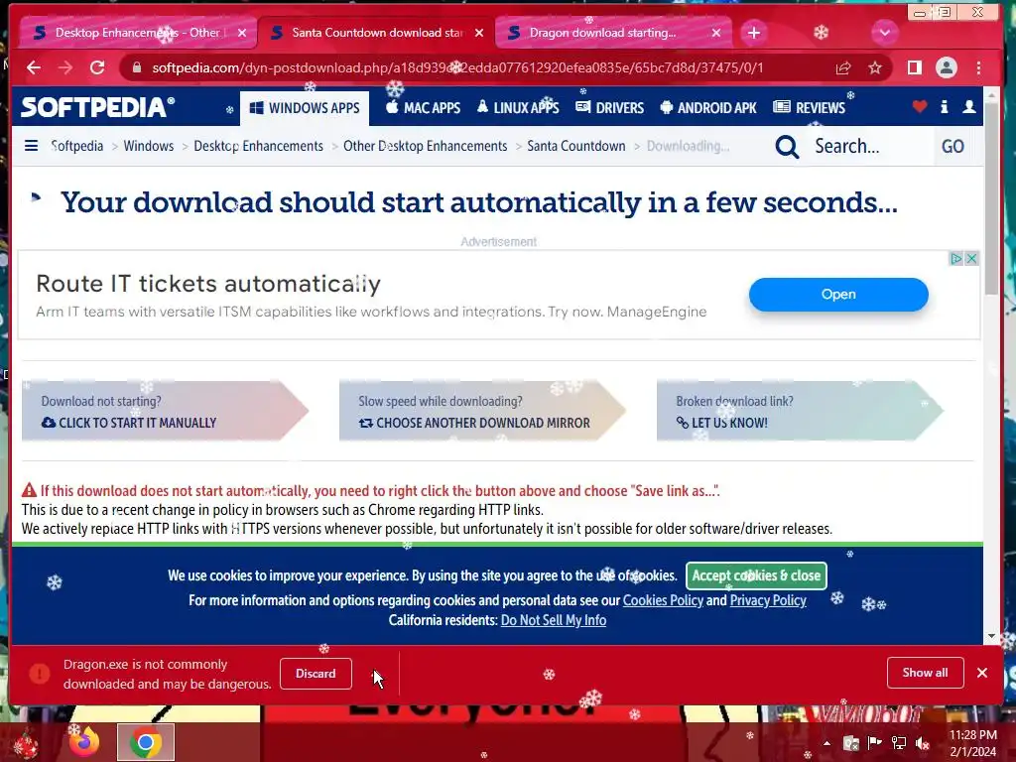
Task: Discard the Dragon.exe download
Action: (316, 674)
